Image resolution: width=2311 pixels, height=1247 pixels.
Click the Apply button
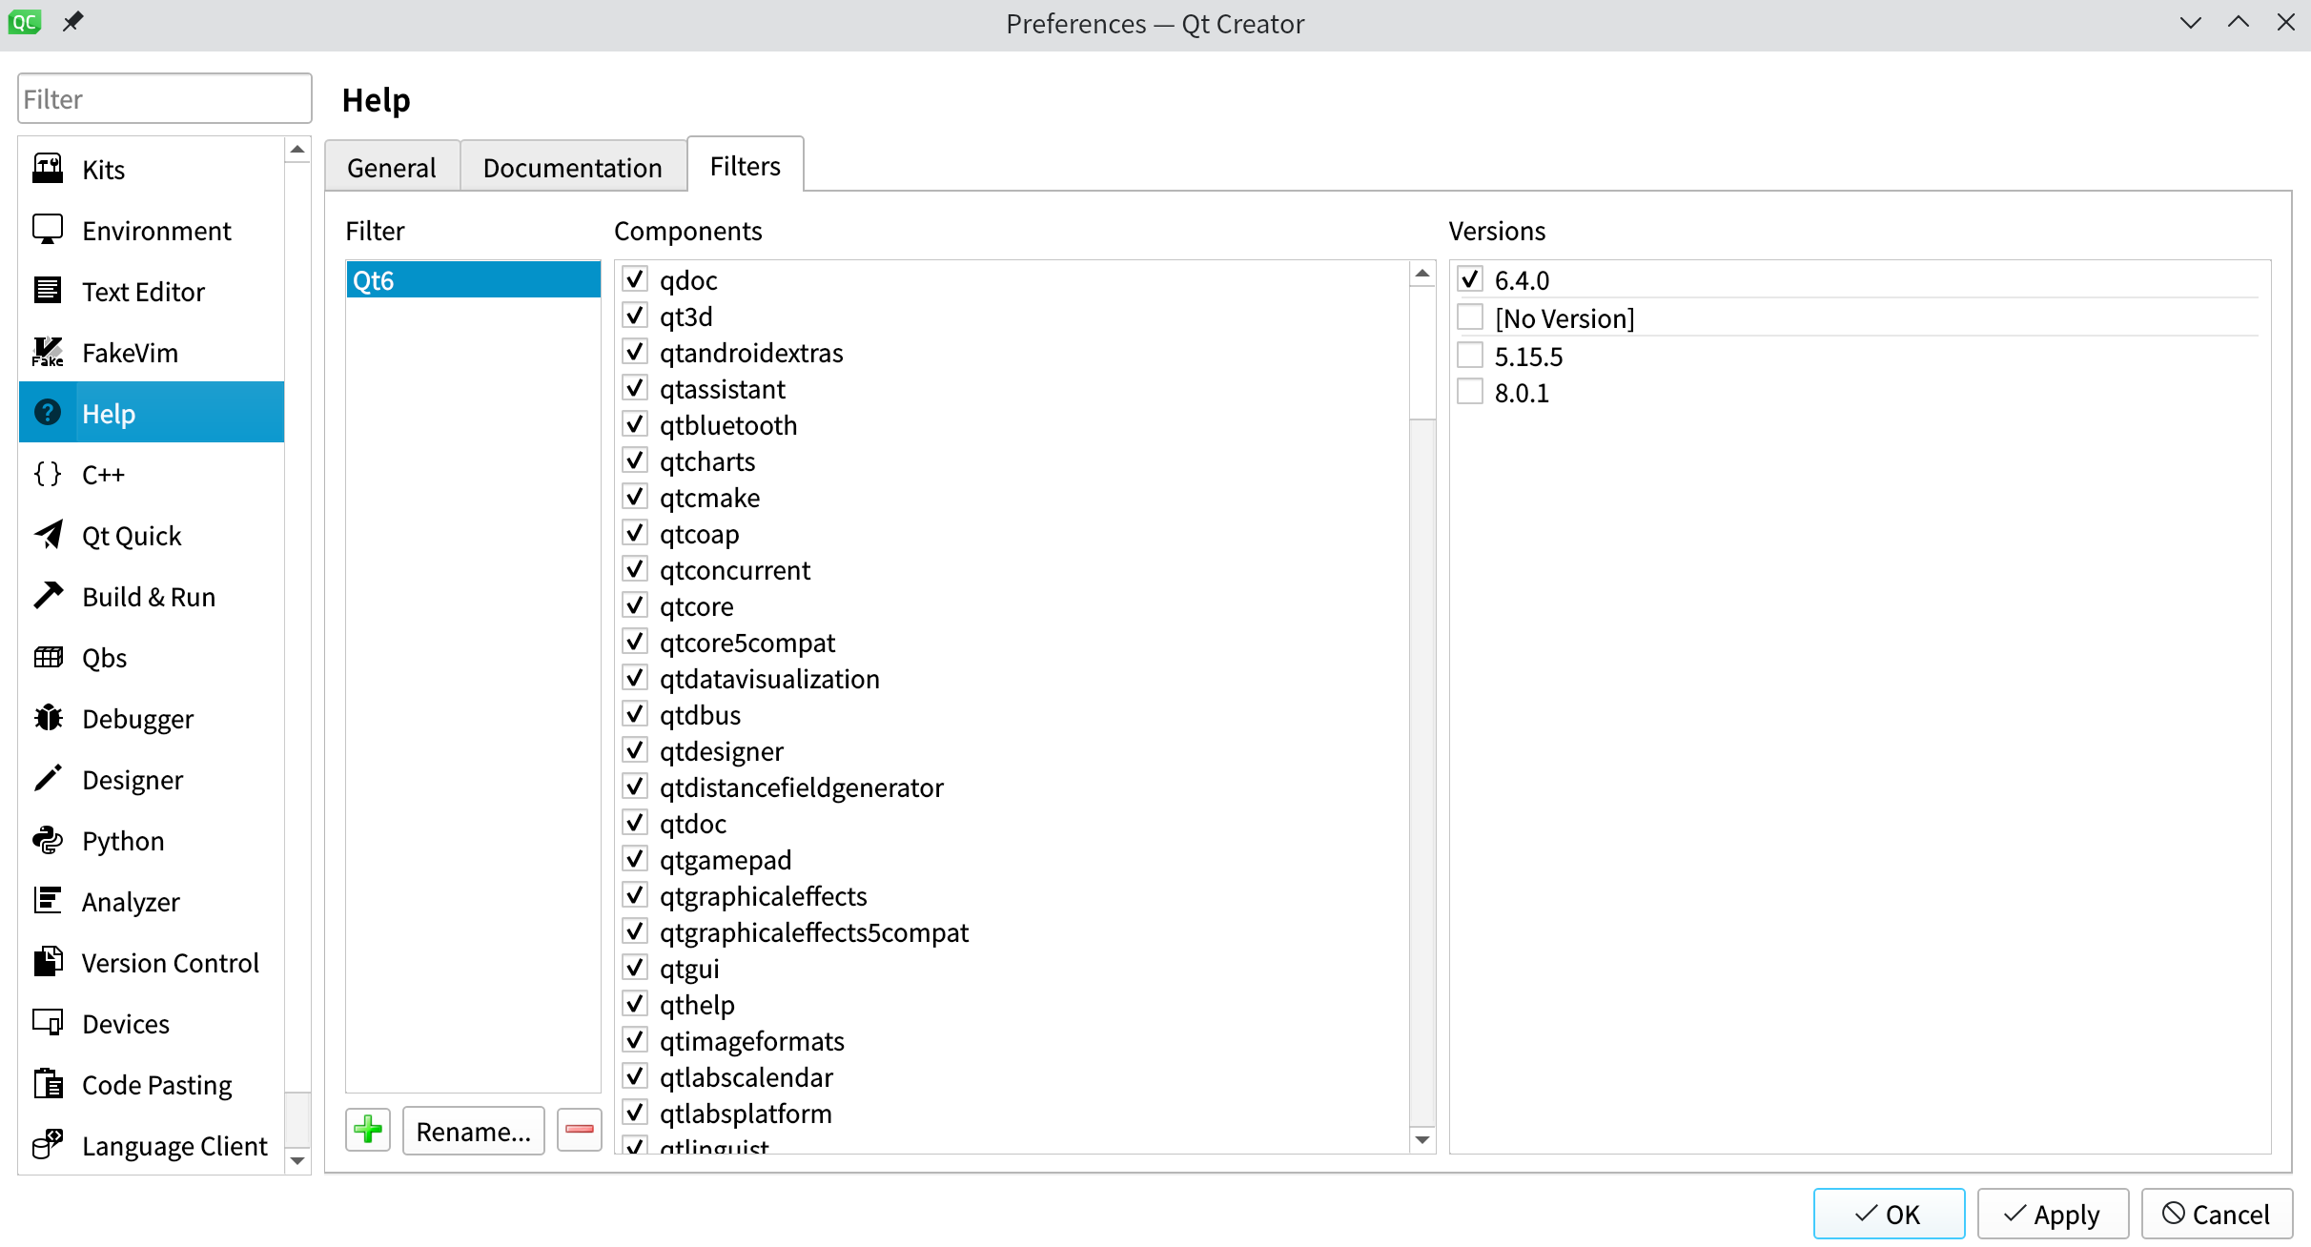(2053, 1214)
